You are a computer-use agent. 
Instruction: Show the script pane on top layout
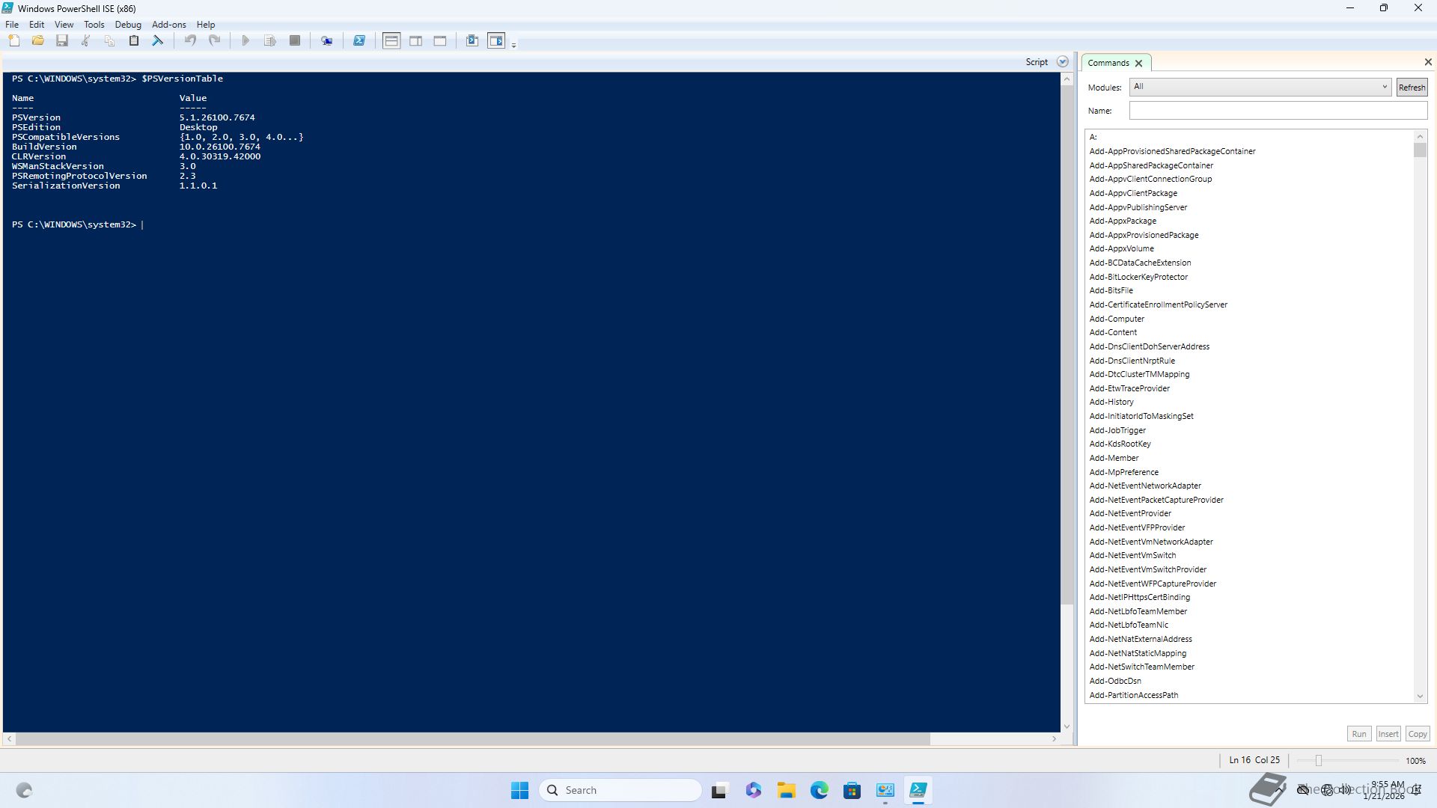coord(391,41)
